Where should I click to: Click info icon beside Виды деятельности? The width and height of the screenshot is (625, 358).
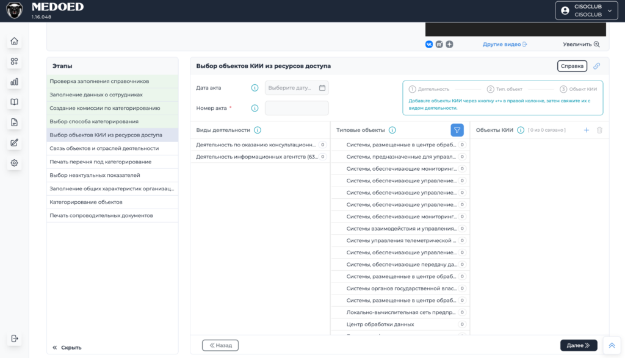(x=258, y=131)
